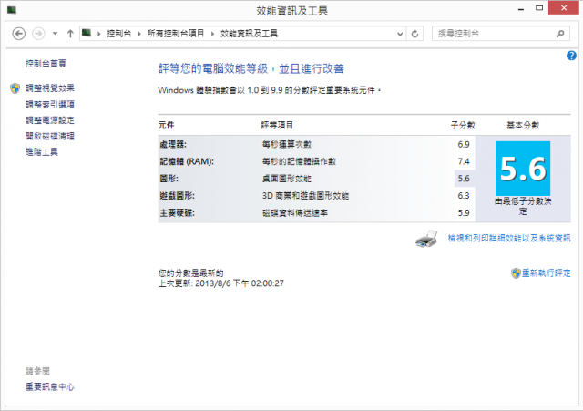This screenshot has height=411, width=583.
Task: Select the 記憶體 (RAM) row label
Action: pyautogui.click(x=187, y=161)
